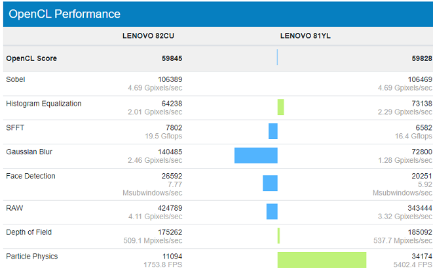Click the Face Detection row label
This screenshot has width=433, height=273.
click(31, 176)
